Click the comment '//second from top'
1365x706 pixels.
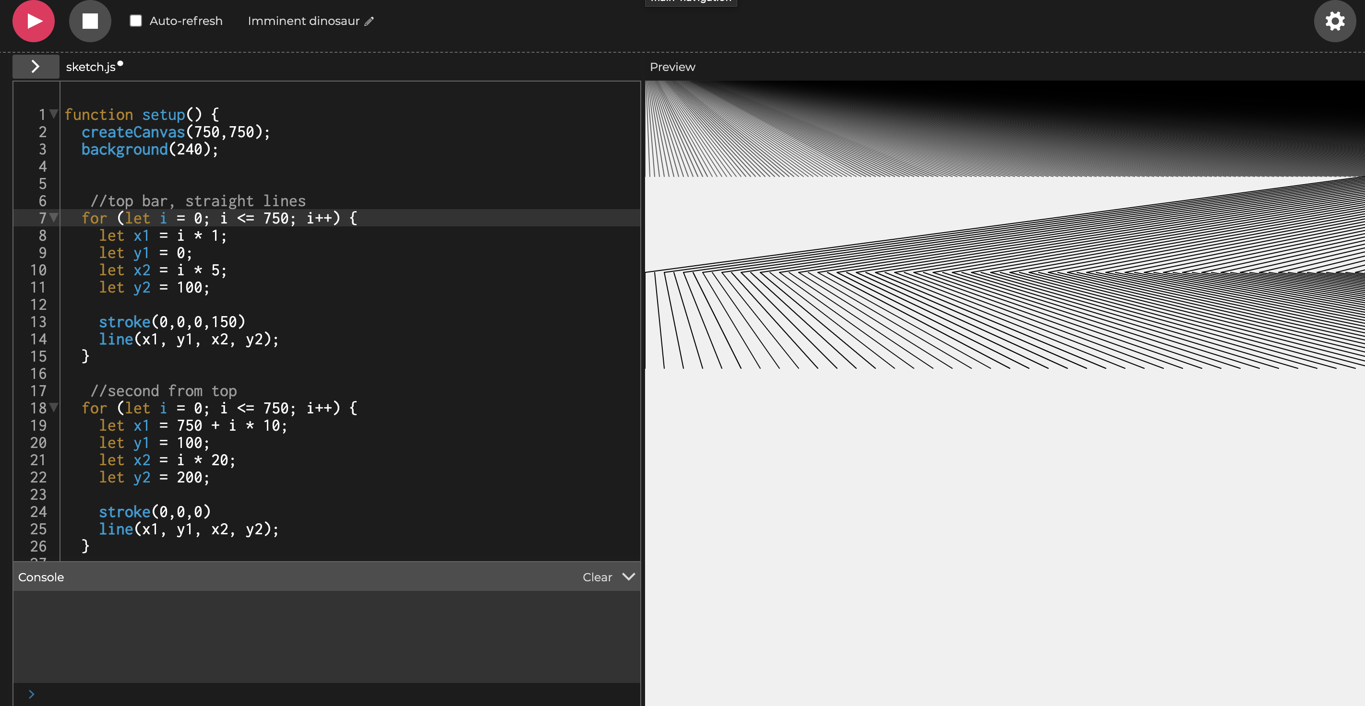coord(164,391)
